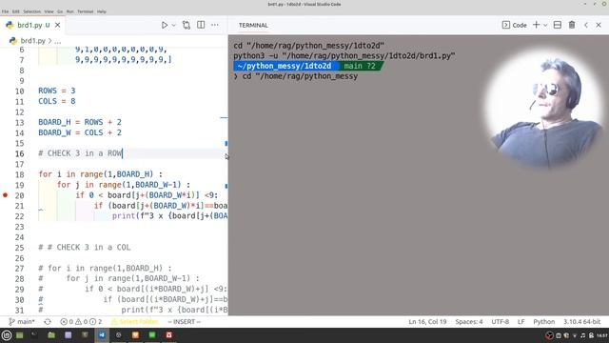609x343 pixels.
Task: Click brd1.py in the breadcrumb bar
Action: (x=32, y=41)
